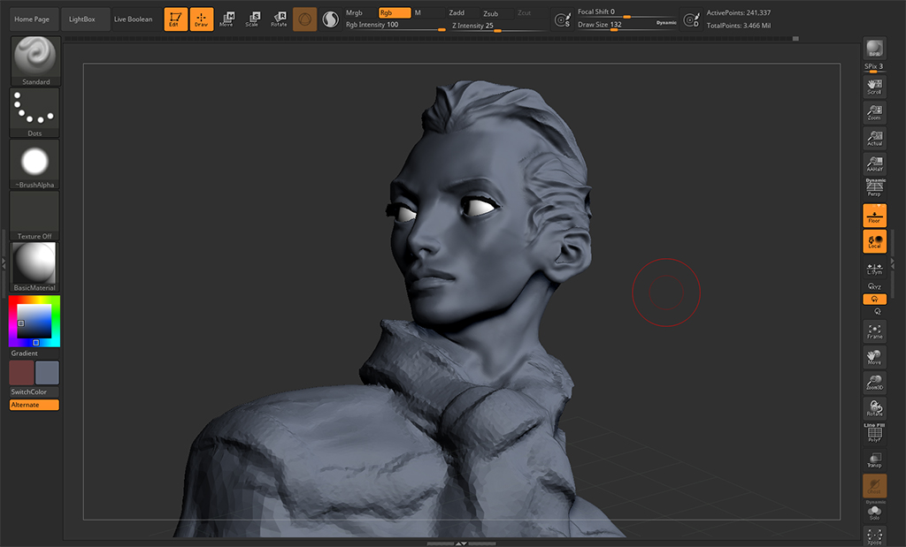Click the Xpose icon

pyautogui.click(x=874, y=536)
